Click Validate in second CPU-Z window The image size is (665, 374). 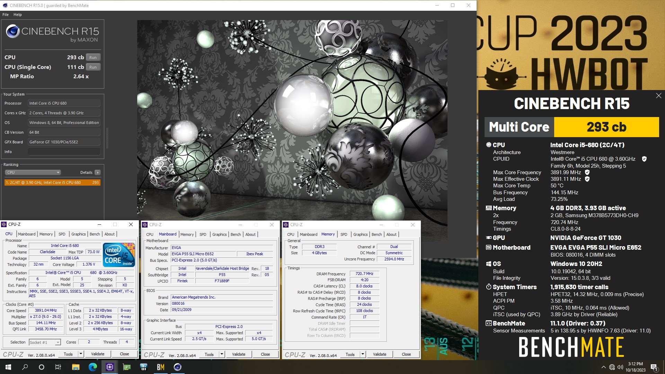click(239, 354)
